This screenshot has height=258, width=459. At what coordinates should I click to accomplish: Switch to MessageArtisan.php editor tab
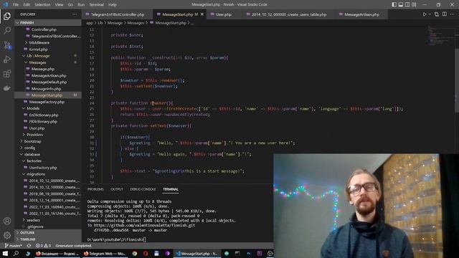coord(361,14)
